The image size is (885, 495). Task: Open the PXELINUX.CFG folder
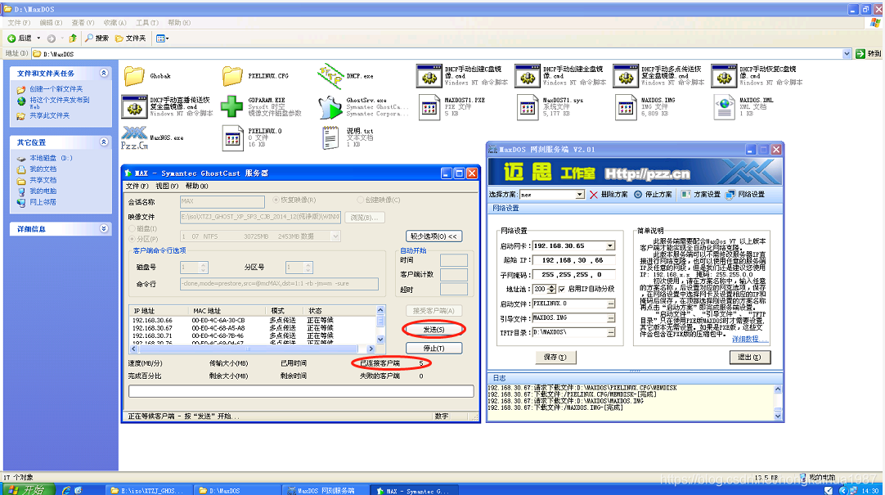(232, 75)
